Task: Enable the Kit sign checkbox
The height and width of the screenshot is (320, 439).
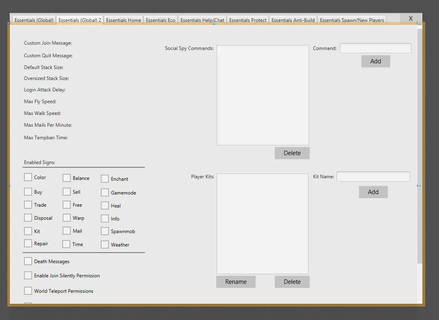Action: 28,231
